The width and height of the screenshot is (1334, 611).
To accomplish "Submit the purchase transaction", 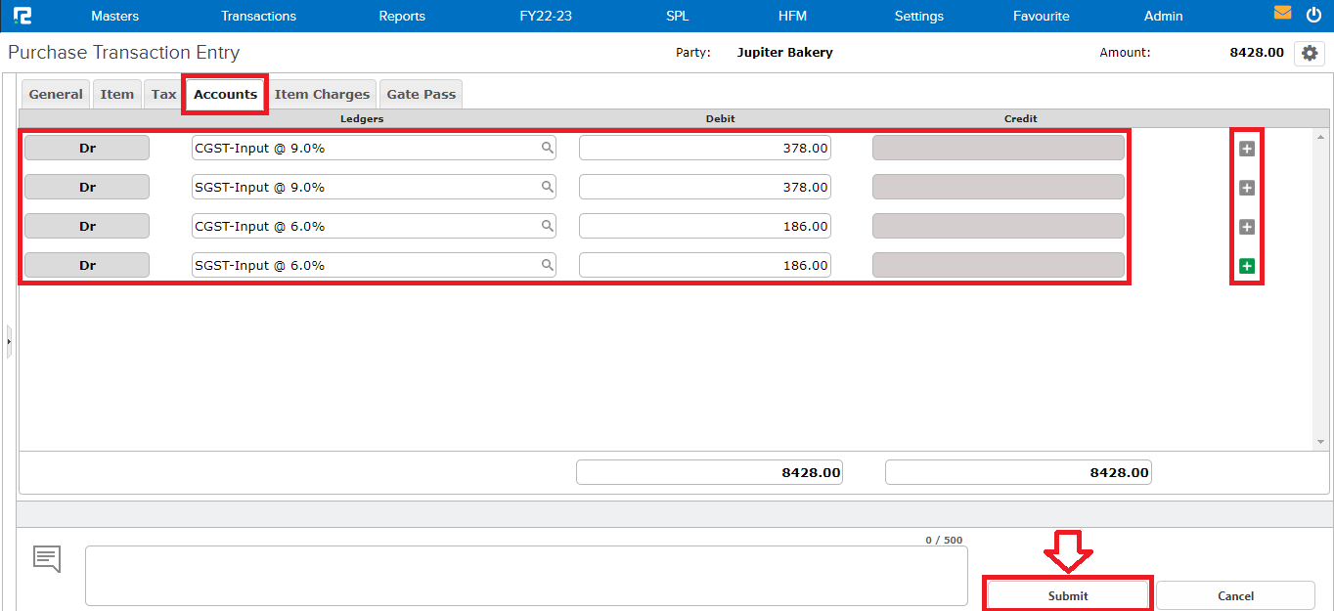I will pyautogui.click(x=1066, y=593).
